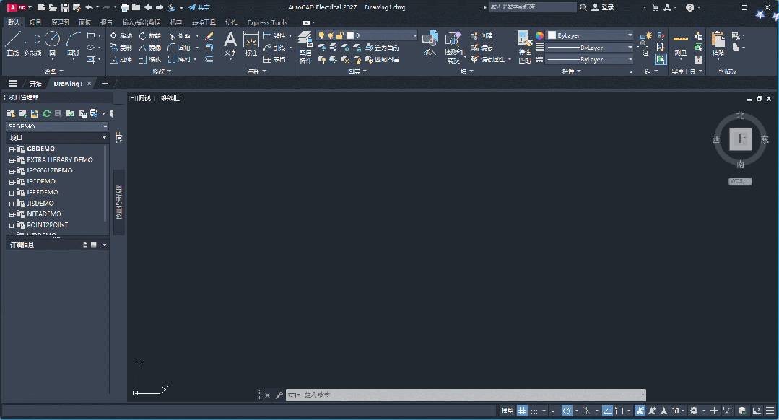Open the Schematic (原理图) ribbon tab
Screen dimensions: 779x420
click(60, 22)
